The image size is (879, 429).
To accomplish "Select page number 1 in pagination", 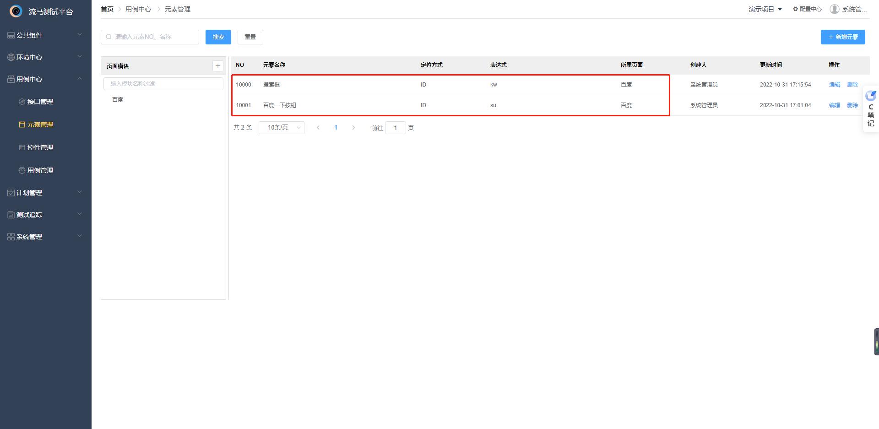I will [336, 128].
